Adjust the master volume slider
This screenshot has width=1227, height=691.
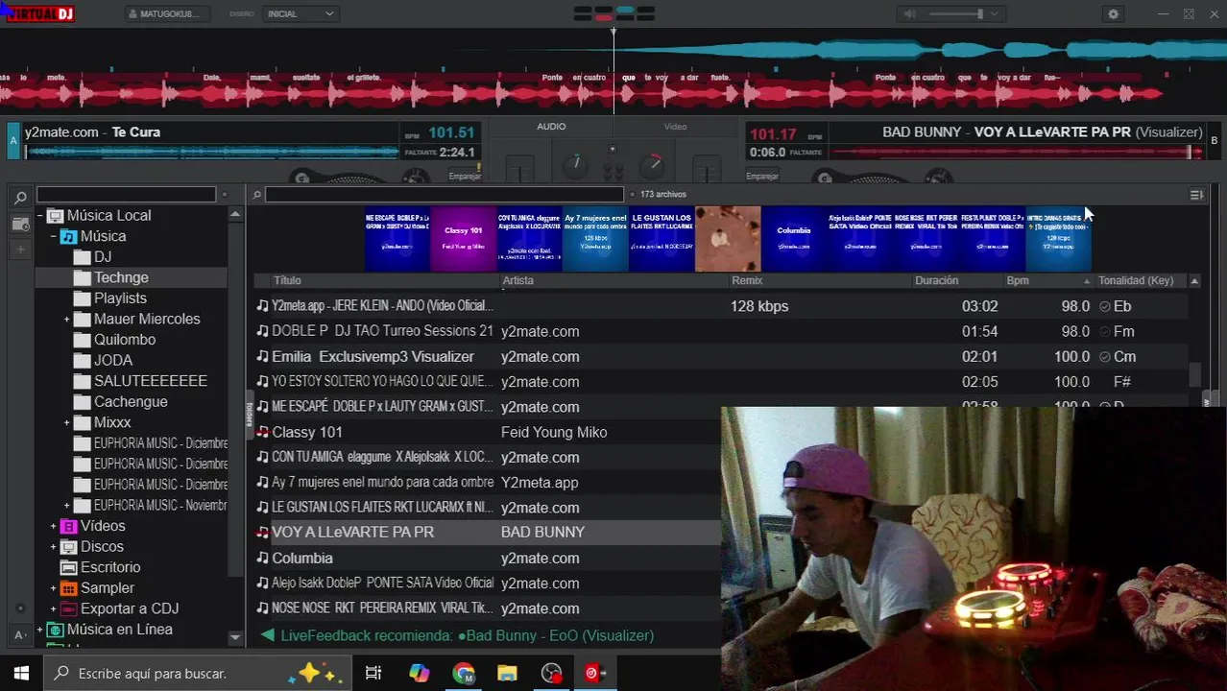(956, 14)
